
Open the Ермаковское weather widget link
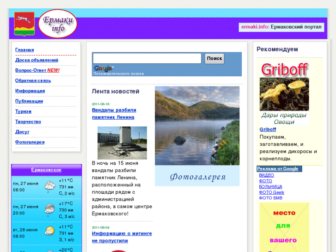coord(46,170)
